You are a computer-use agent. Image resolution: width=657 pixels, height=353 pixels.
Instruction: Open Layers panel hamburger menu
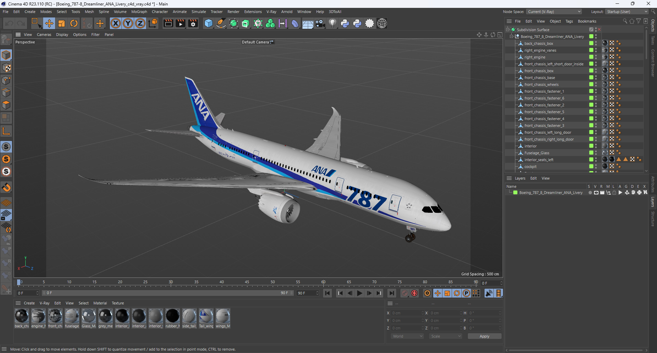(x=509, y=178)
